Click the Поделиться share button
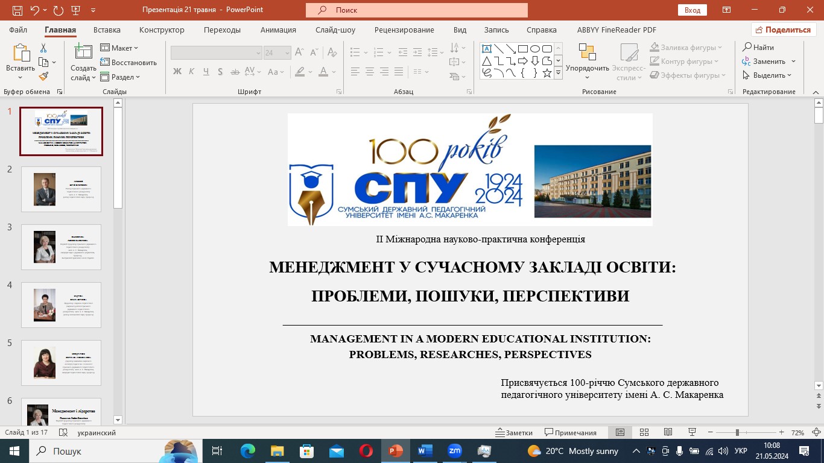This screenshot has height=463, width=824. 784,30
